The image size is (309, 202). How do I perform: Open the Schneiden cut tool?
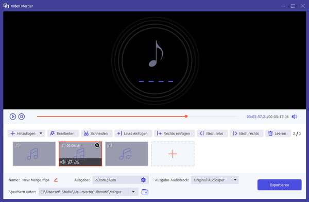[97, 133]
